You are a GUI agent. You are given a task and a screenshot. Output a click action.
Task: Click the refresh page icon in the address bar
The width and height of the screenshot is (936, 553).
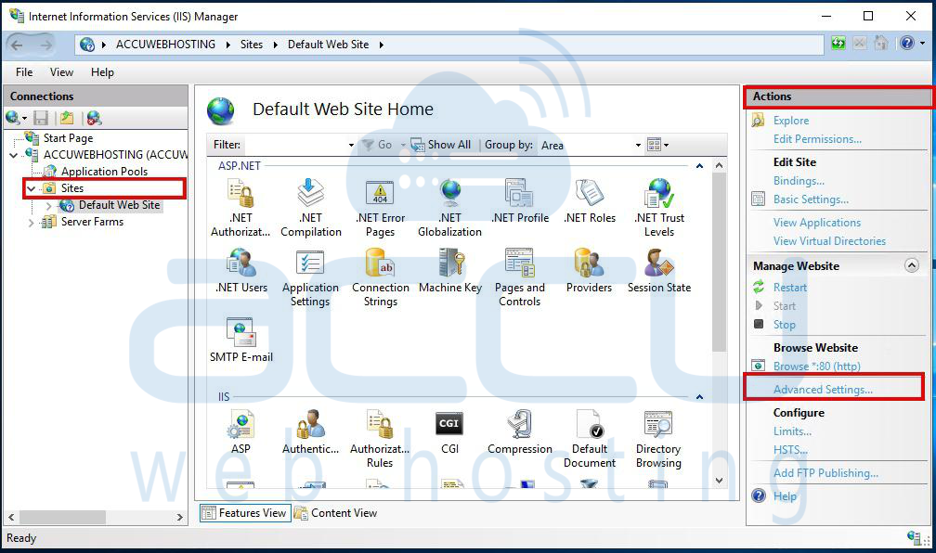[838, 43]
